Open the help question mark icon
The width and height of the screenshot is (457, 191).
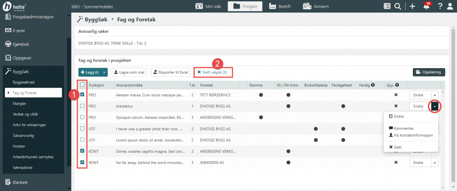click(440, 6)
